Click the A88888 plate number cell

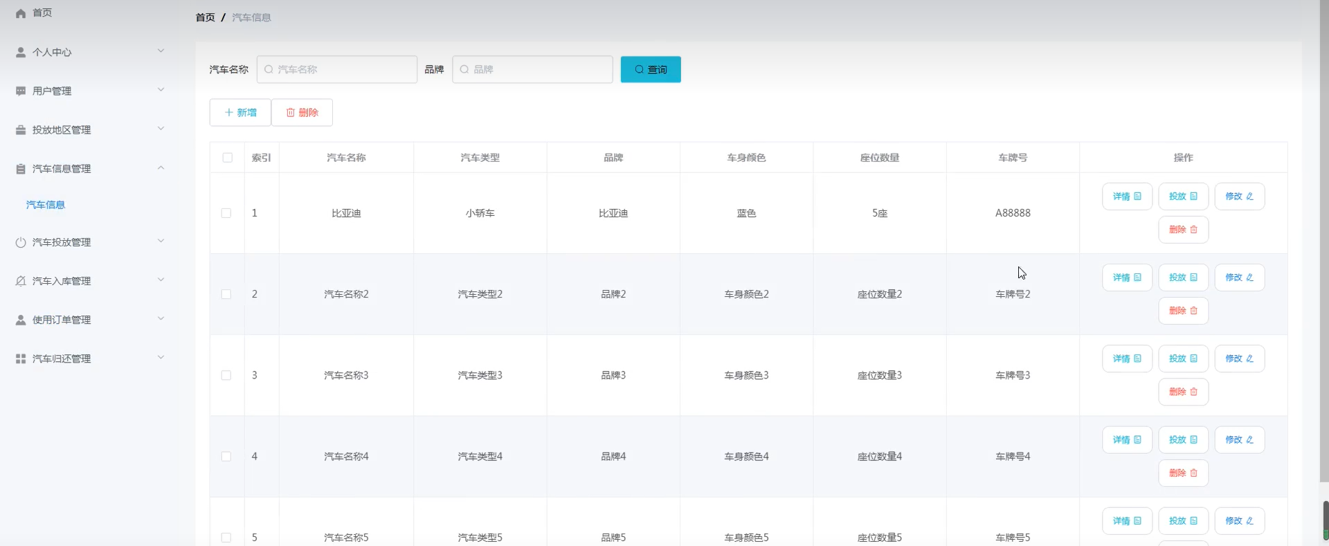pyautogui.click(x=1013, y=213)
